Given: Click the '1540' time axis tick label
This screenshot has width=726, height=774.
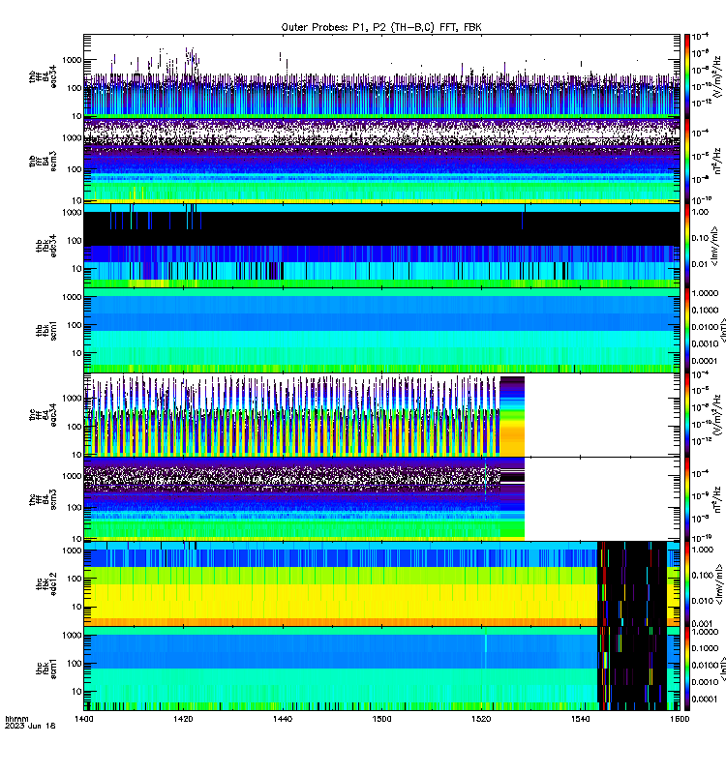Looking at the screenshot, I should click(580, 719).
